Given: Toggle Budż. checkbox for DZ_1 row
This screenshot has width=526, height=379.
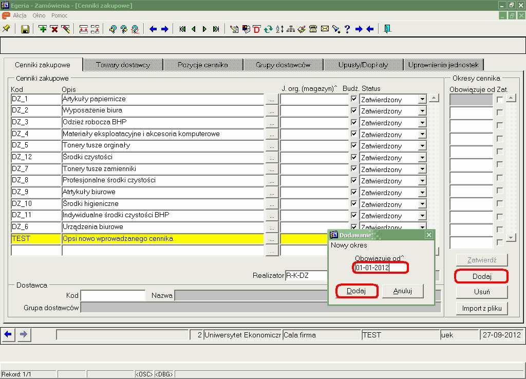Looking at the screenshot, I should [x=353, y=99].
